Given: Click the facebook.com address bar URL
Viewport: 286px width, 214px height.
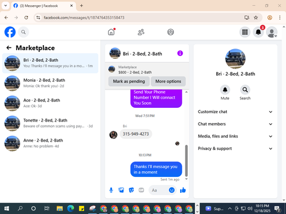Looking at the screenshot, I should coord(84,18).
